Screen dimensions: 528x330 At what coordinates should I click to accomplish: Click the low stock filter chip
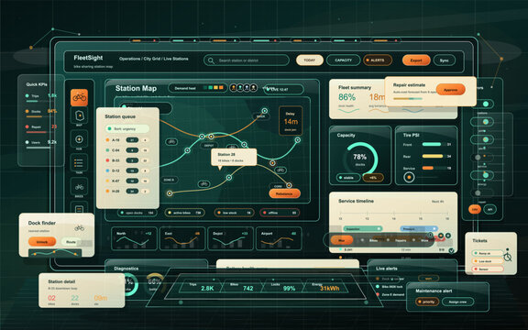coord(234,213)
